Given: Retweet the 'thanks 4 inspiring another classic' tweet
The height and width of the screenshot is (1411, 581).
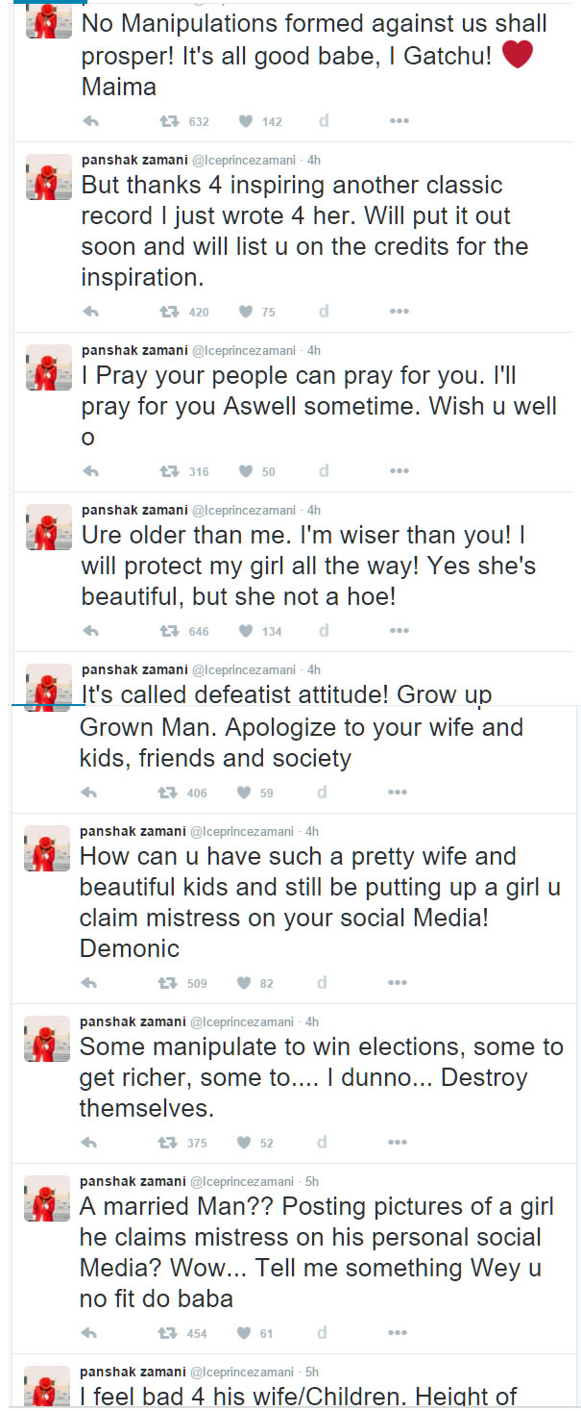Looking at the screenshot, I should point(168,312).
